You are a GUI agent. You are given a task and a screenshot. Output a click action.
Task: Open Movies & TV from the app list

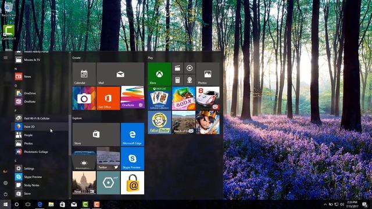tap(40, 60)
